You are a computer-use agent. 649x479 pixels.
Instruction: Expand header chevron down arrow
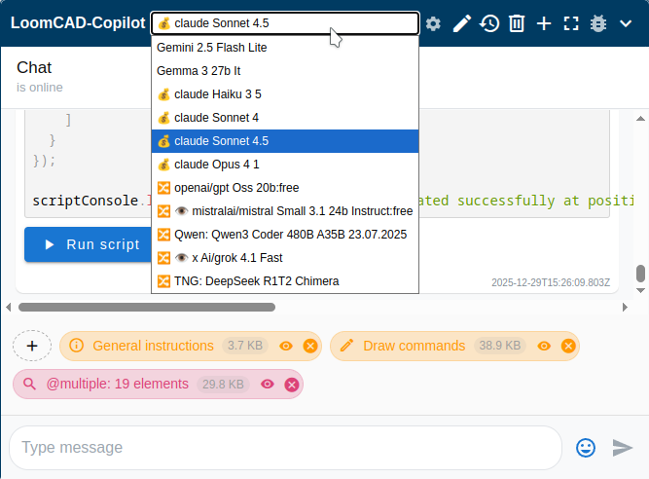click(x=626, y=23)
